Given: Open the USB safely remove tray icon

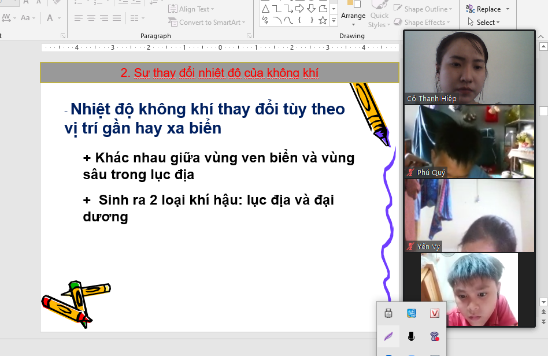Looking at the screenshot, I should coord(388,313).
